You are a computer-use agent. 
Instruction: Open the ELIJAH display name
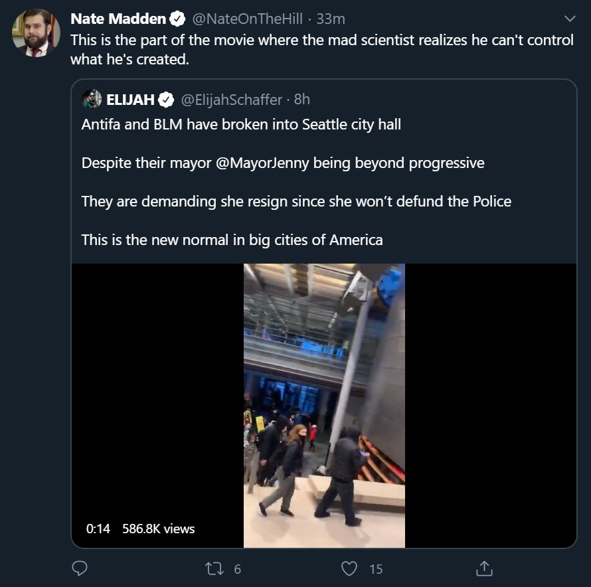(x=130, y=100)
